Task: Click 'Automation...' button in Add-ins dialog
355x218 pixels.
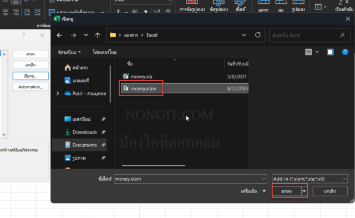Action: (31, 87)
